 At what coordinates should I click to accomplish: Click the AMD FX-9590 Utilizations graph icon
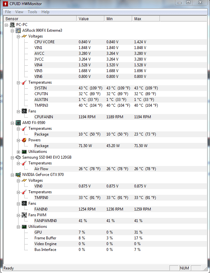tap(24, 152)
